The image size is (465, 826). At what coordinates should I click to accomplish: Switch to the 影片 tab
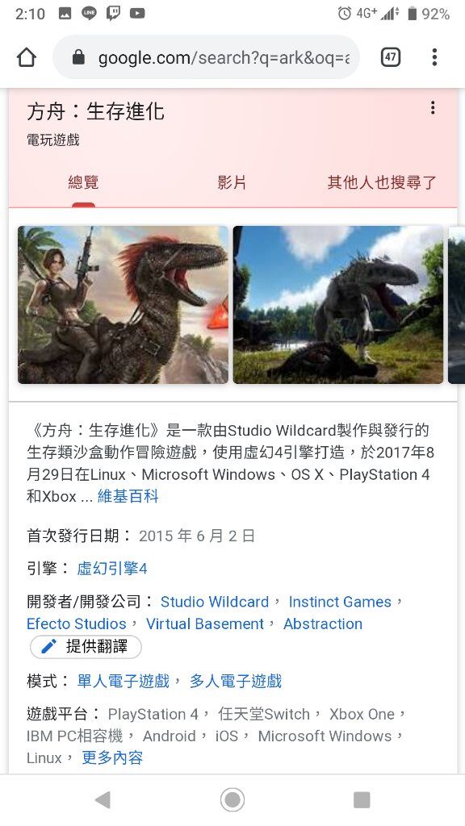pyautogui.click(x=232, y=182)
